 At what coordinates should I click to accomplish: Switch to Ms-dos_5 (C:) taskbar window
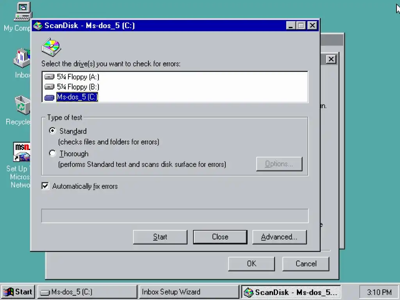tap(87, 292)
